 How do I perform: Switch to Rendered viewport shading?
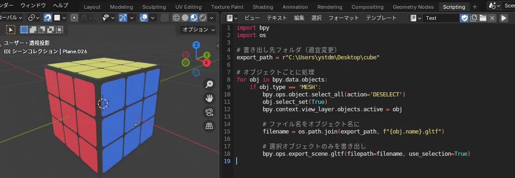click(203, 18)
